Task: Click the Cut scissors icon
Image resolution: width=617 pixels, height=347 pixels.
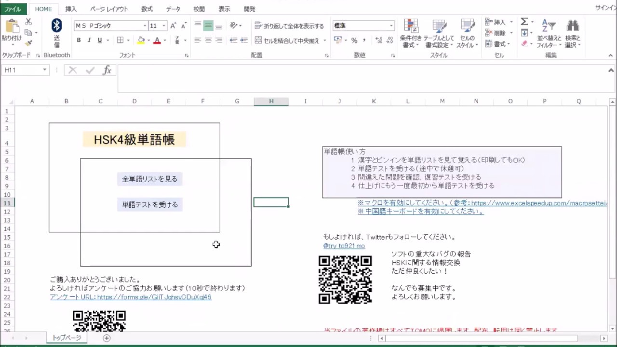Action: pos(28,22)
